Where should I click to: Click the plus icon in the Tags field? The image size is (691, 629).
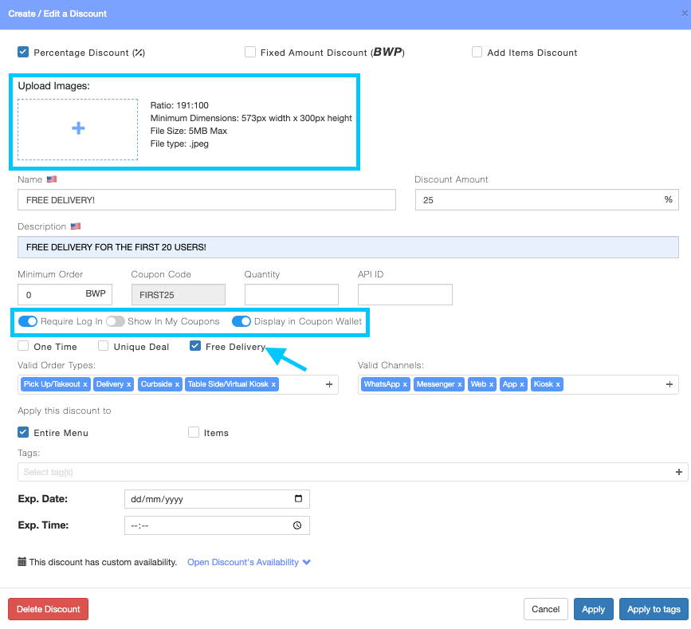[x=679, y=472]
